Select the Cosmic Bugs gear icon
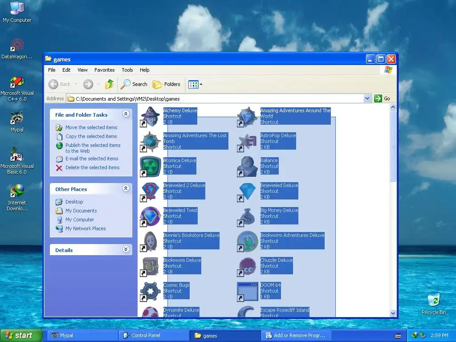Viewport: 456px width, 342px height. (x=151, y=291)
